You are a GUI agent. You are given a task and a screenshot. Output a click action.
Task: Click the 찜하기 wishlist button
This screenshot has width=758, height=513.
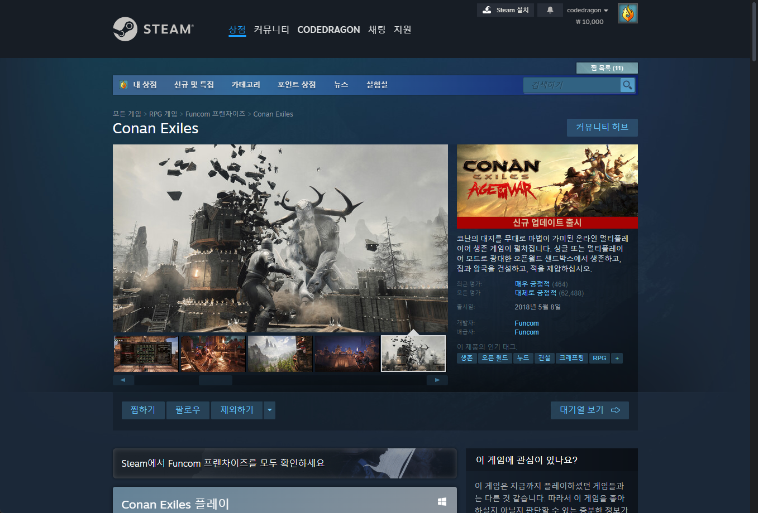coord(143,410)
